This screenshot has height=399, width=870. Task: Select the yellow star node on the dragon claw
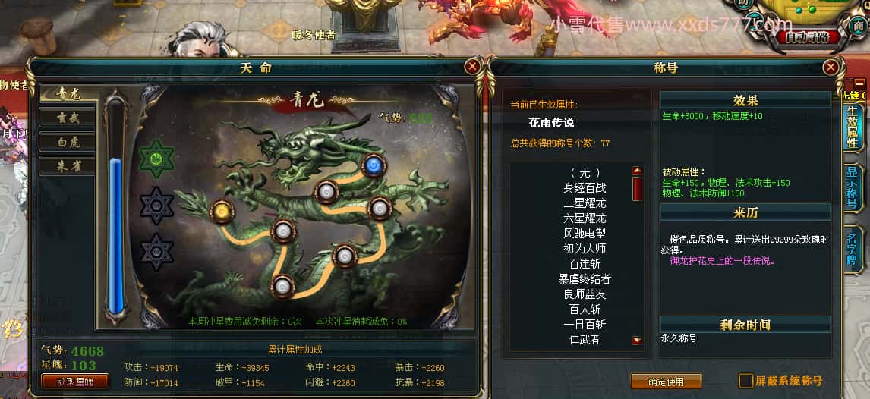pyautogui.click(x=222, y=212)
